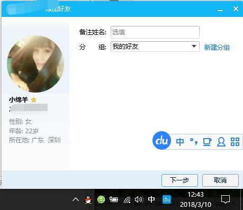Screen dimensions: 243x210
Task: Show hidden tray icons chevron
Action: pos(76,199)
